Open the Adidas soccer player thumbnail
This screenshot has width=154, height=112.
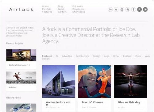tap(21, 78)
